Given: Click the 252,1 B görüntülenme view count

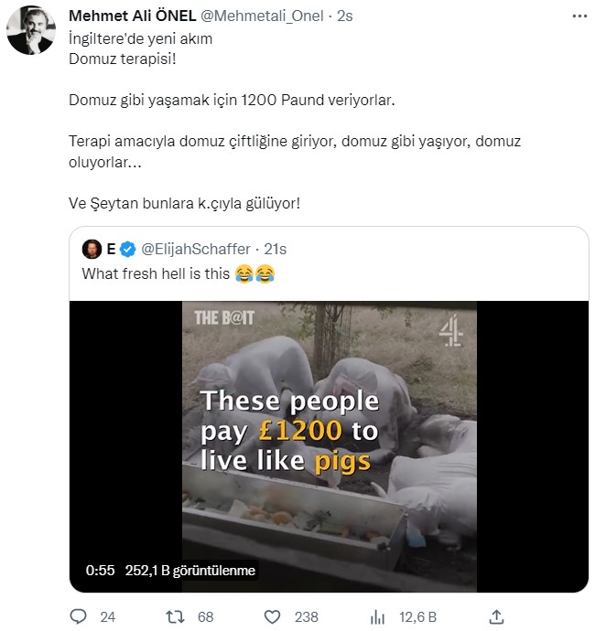Looking at the screenshot, I should click(190, 570).
